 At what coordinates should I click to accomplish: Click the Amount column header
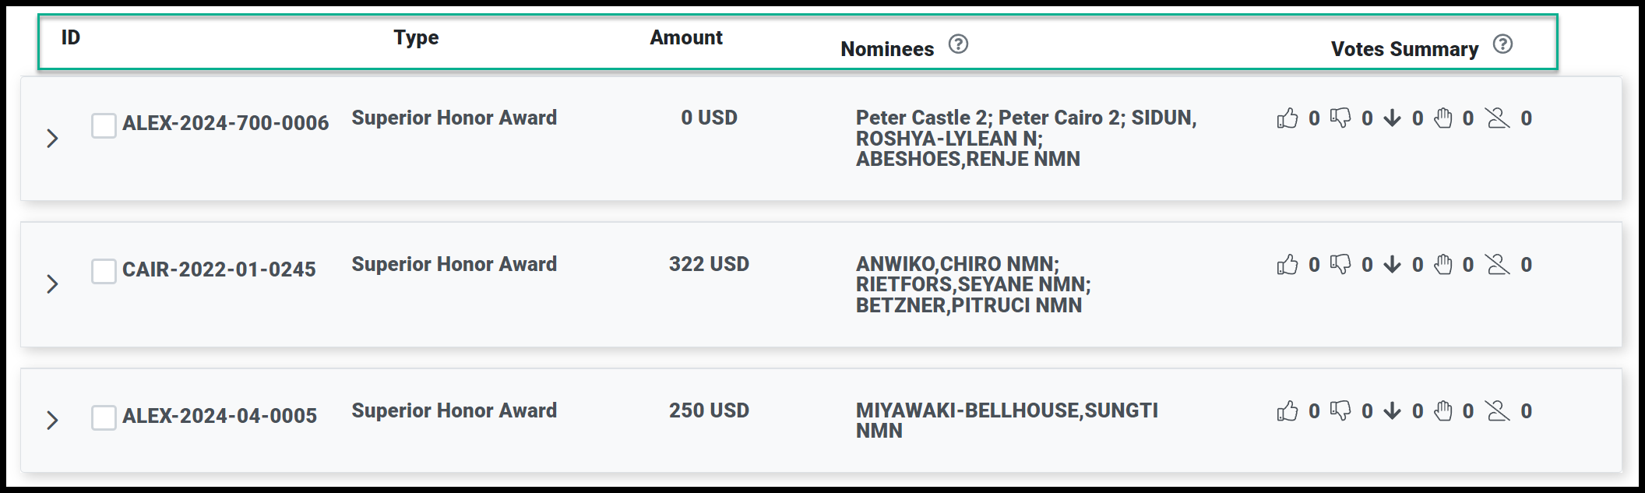pyautogui.click(x=686, y=37)
